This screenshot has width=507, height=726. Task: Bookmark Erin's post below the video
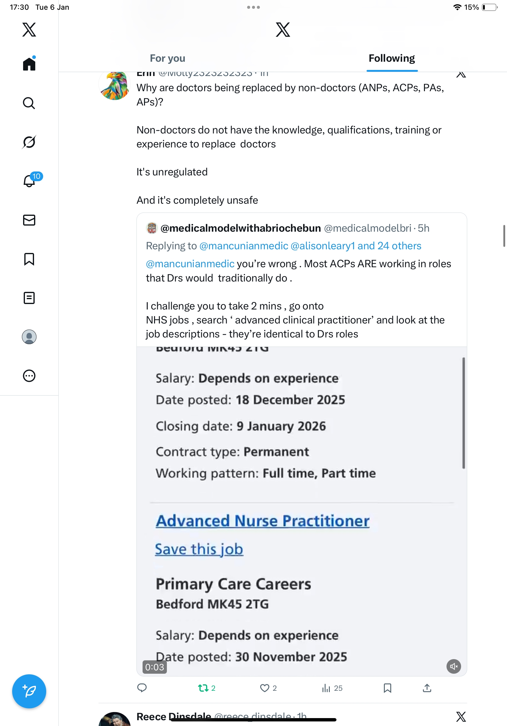[x=387, y=688]
